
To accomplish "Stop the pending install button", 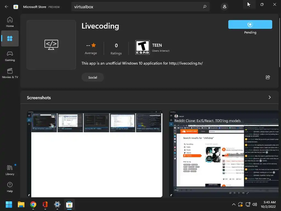I will (x=250, y=24).
